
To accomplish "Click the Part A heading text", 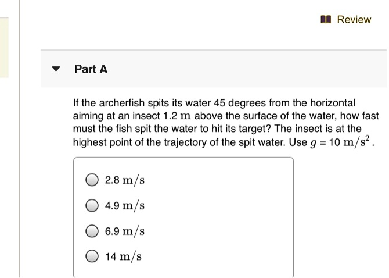I will click(91, 69).
